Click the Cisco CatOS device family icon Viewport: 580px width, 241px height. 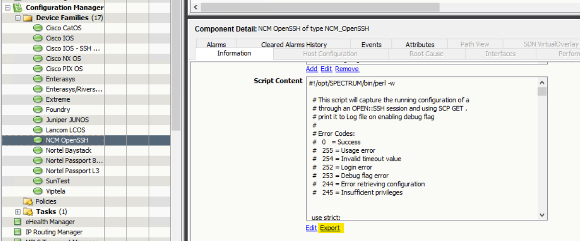click(x=38, y=28)
